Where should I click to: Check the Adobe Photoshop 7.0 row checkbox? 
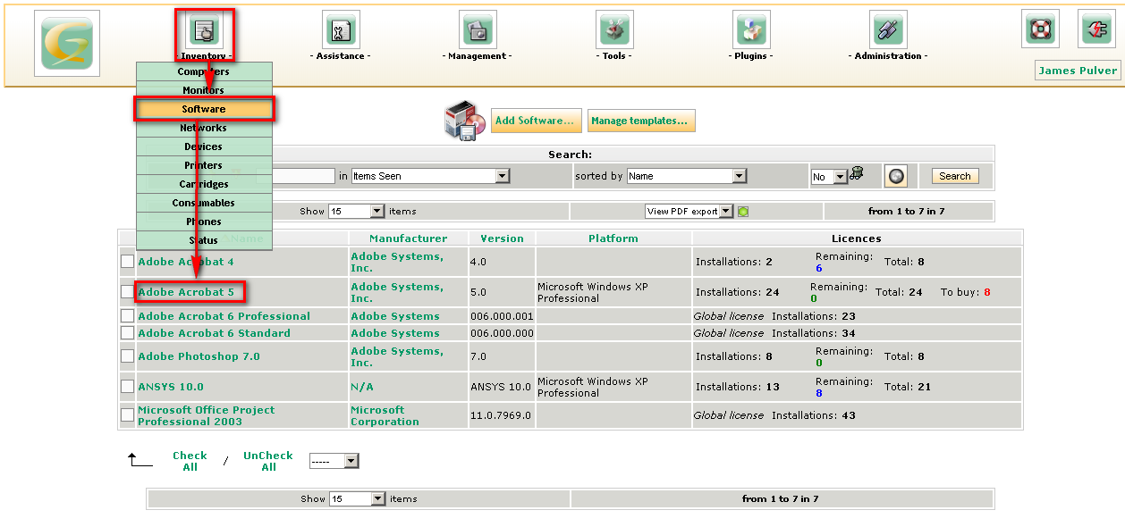[x=127, y=356]
